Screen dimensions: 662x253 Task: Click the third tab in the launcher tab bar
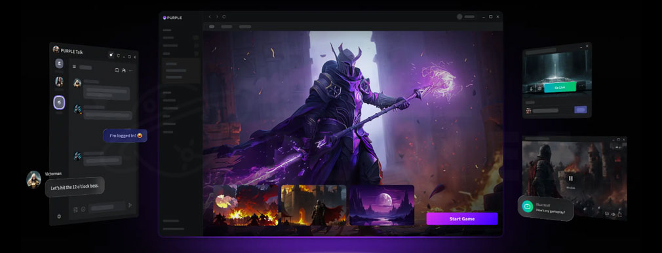click(245, 27)
